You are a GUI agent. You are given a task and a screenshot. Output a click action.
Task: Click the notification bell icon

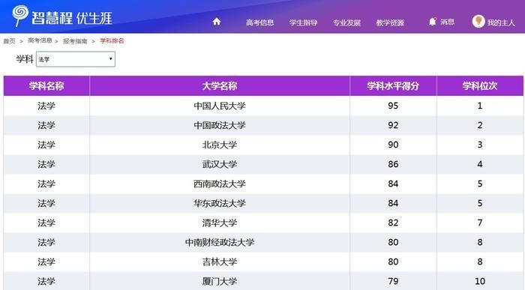(x=433, y=22)
